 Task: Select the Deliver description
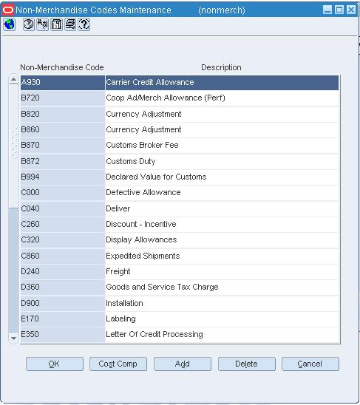(222, 208)
